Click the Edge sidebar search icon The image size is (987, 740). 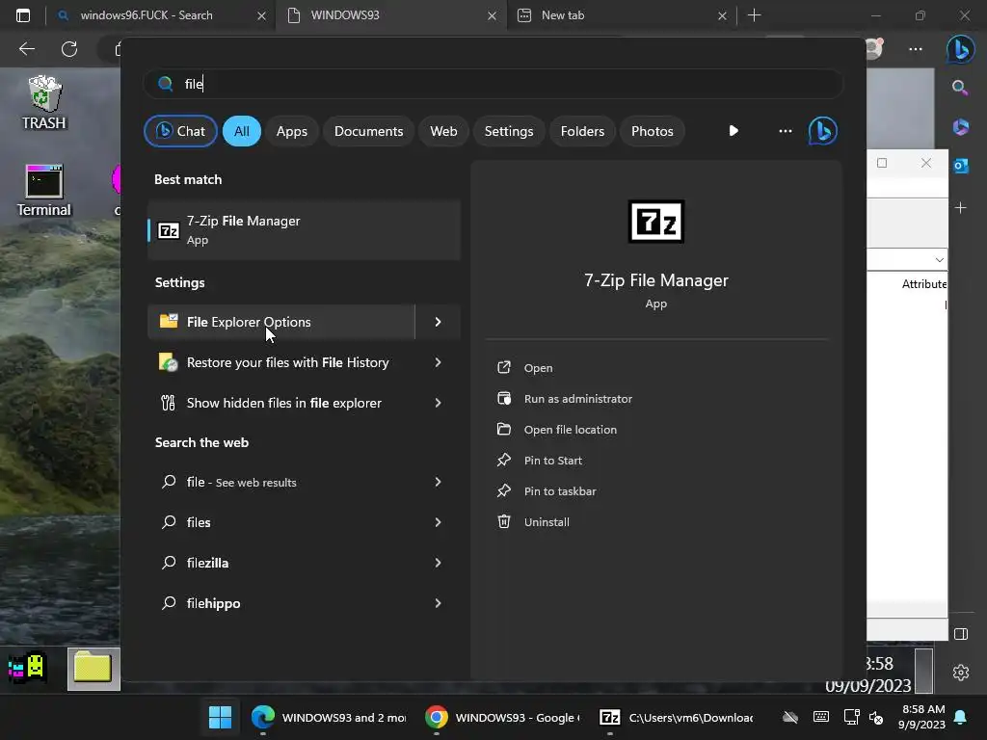pyautogui.click(x=961, y=88)
